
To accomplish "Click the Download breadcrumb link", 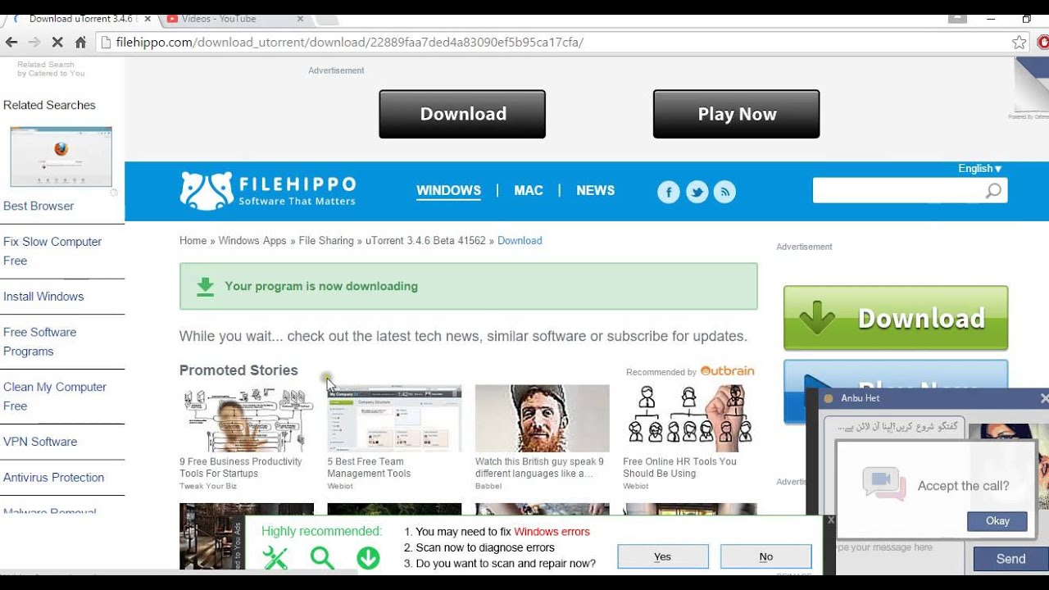I will [x=520, y=240].
